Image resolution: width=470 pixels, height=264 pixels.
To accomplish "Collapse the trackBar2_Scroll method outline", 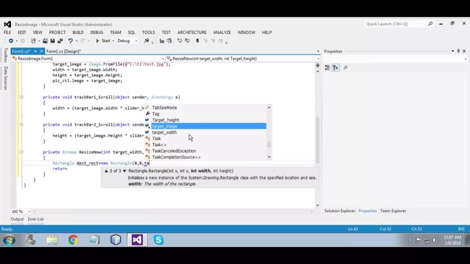I will 21,125.
